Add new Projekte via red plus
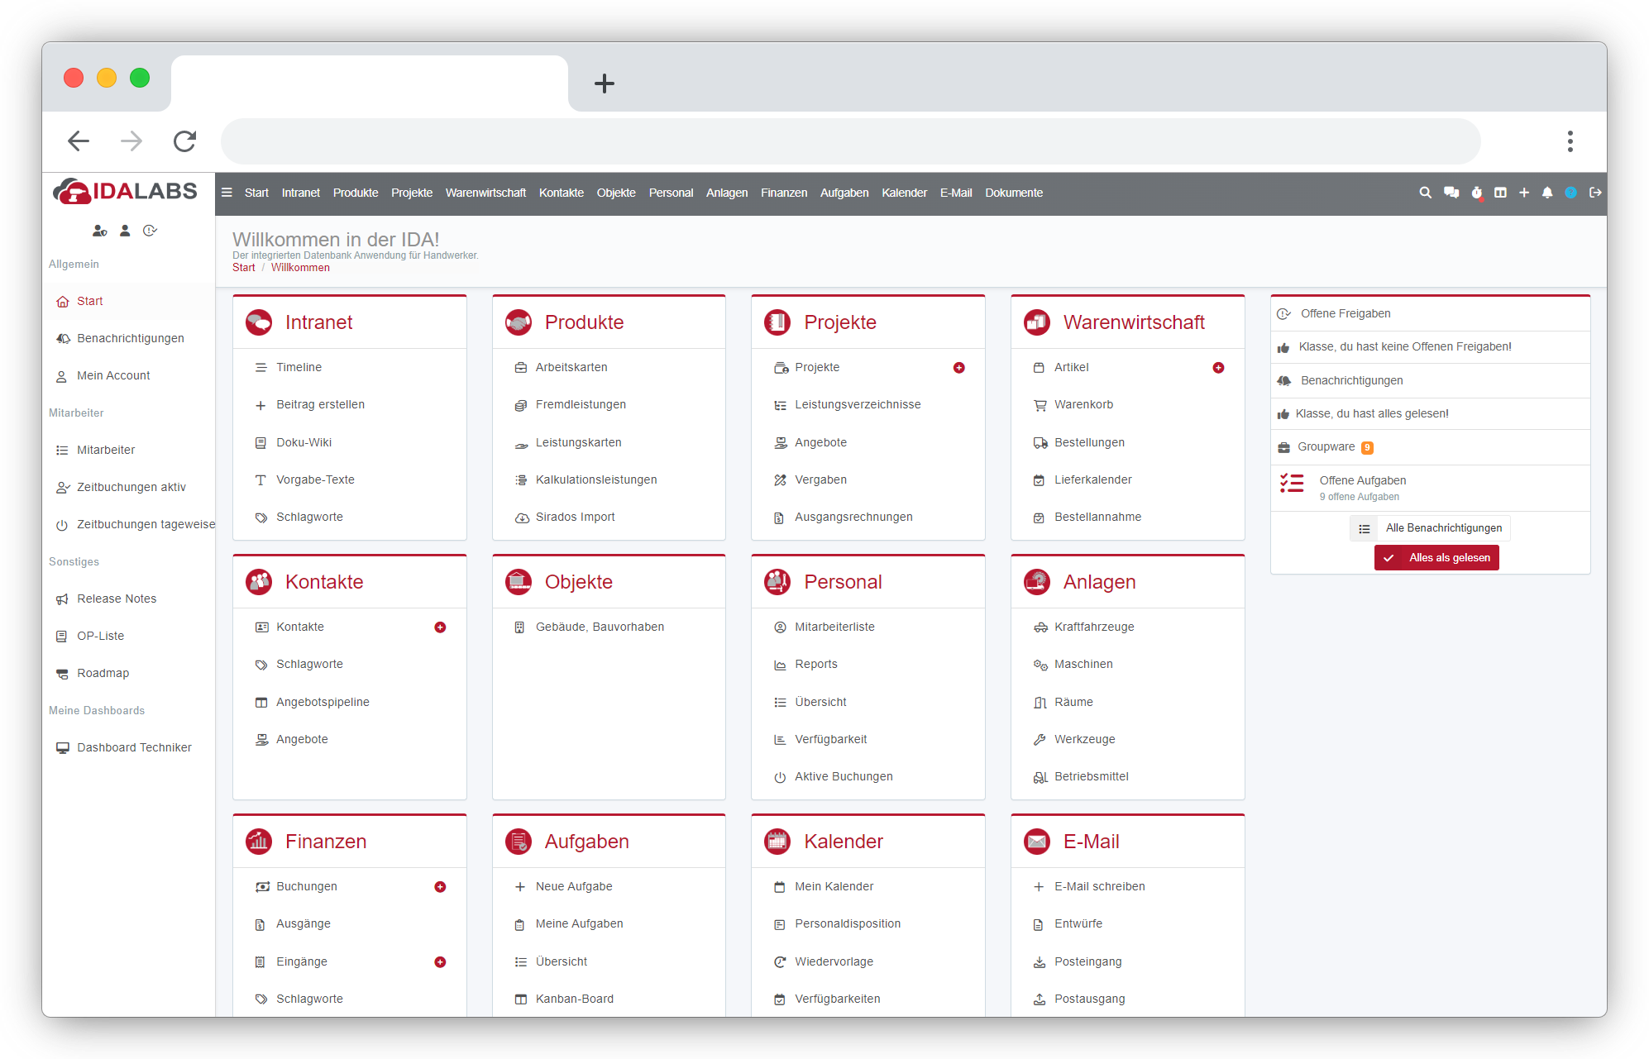 pyautogui.click(x=958, y=368)
